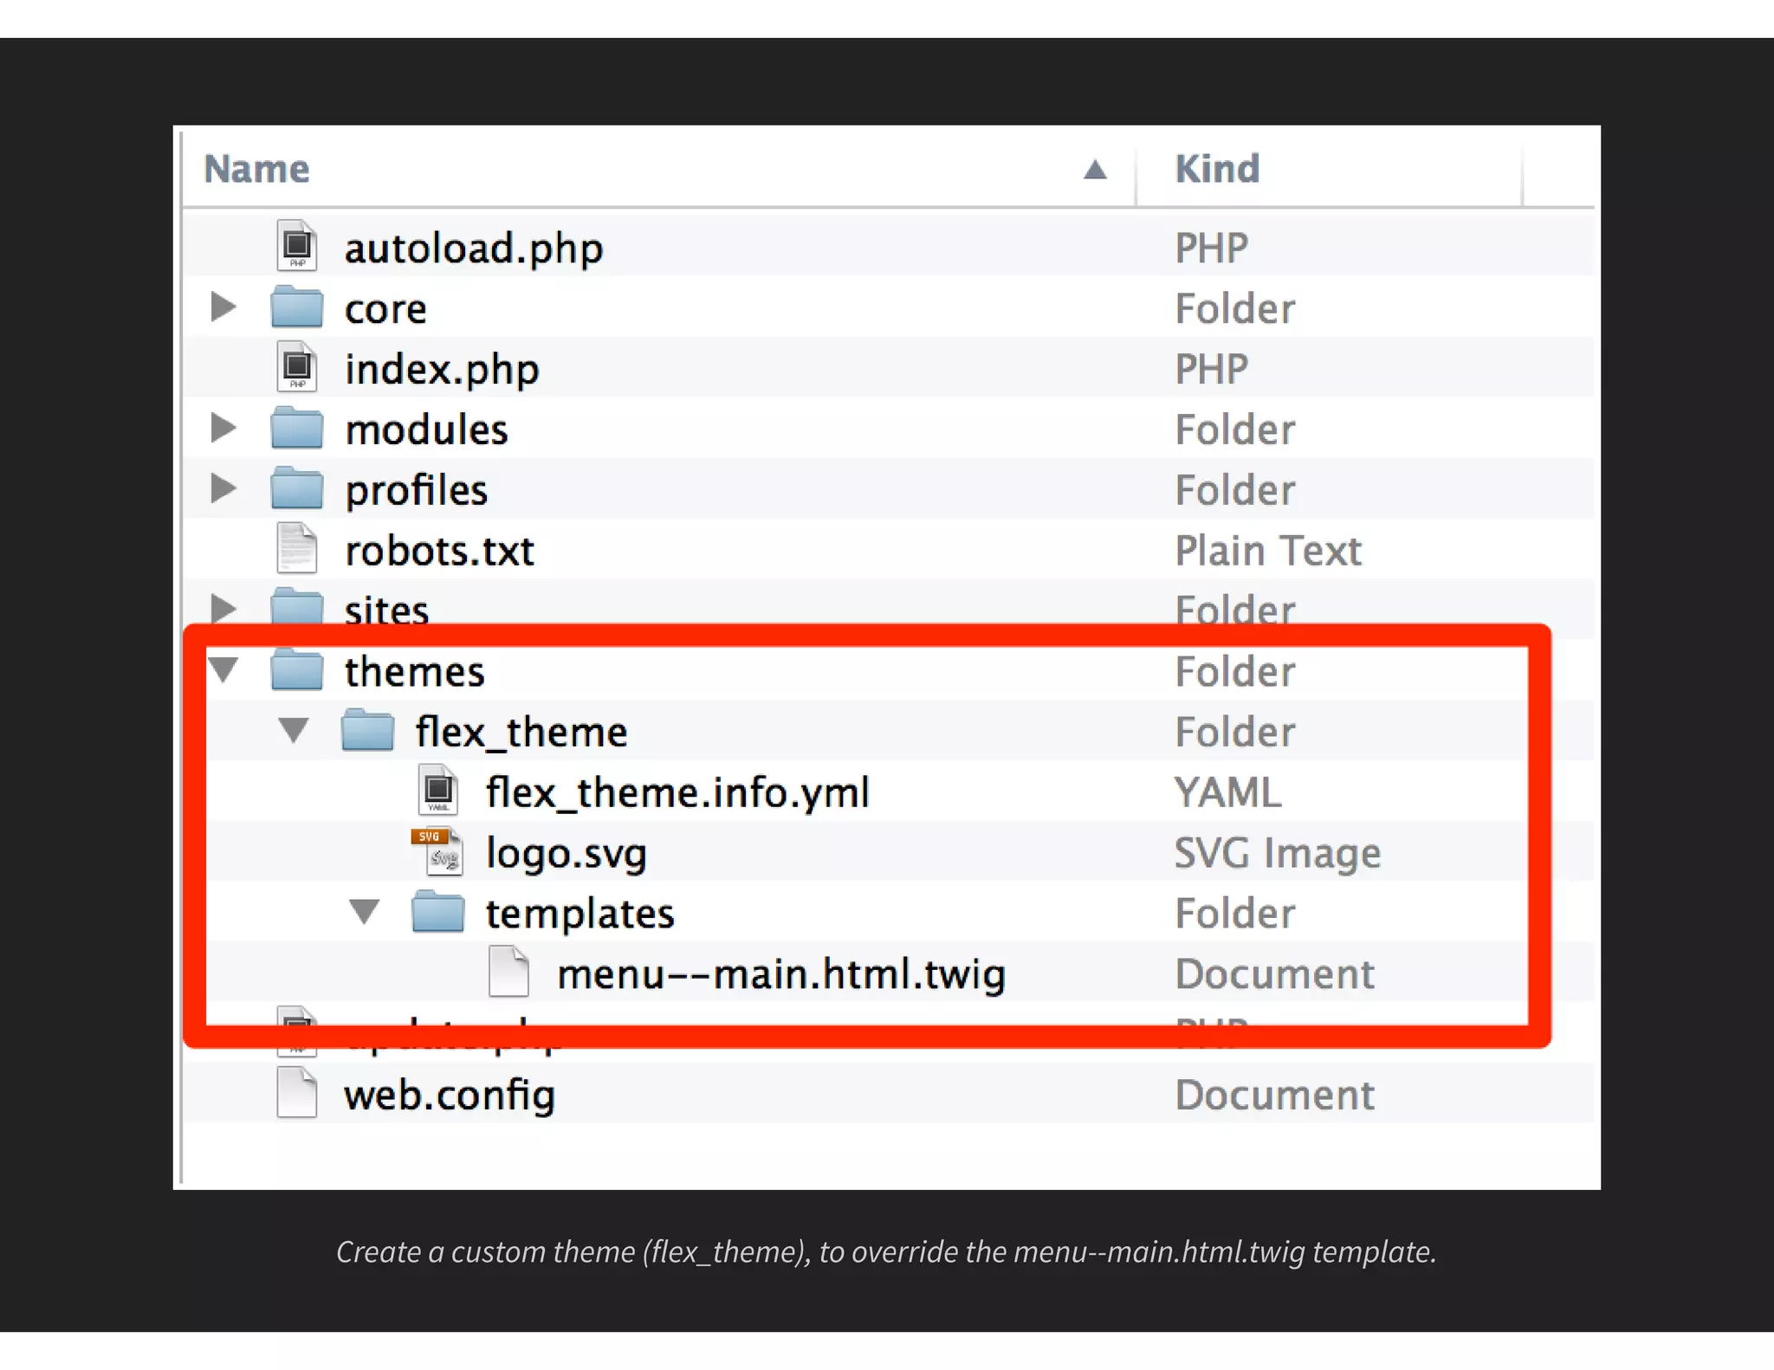Select the index.php file name
1774x1370 pixels.
(x=442, y=370)
